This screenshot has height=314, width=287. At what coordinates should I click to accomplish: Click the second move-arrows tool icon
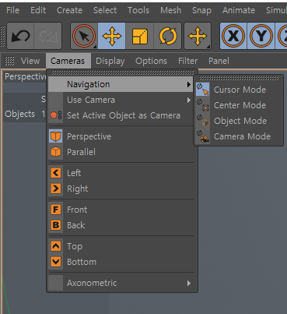point(198,36)
